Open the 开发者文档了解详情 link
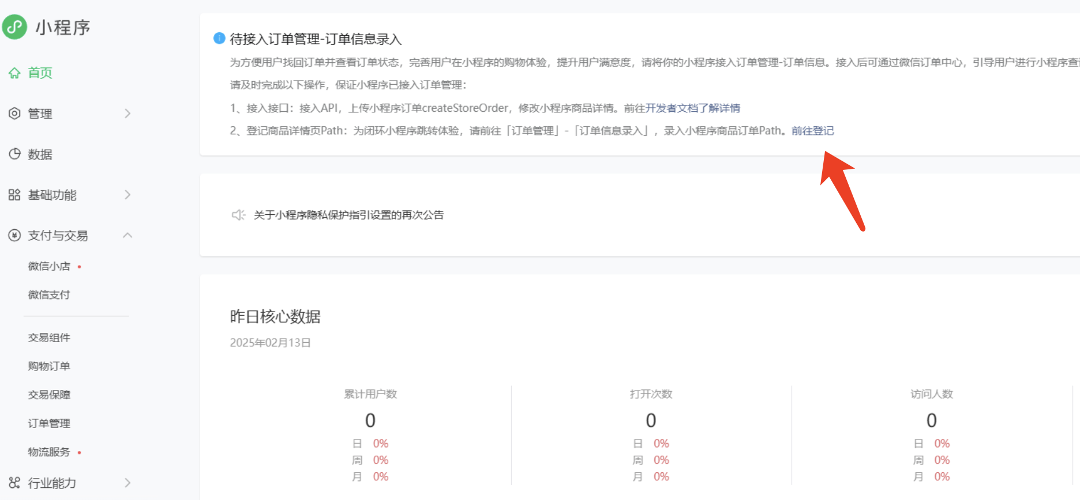Viewport: 1080px width, 500px height. pyautogui.click(x=693, y=108)
